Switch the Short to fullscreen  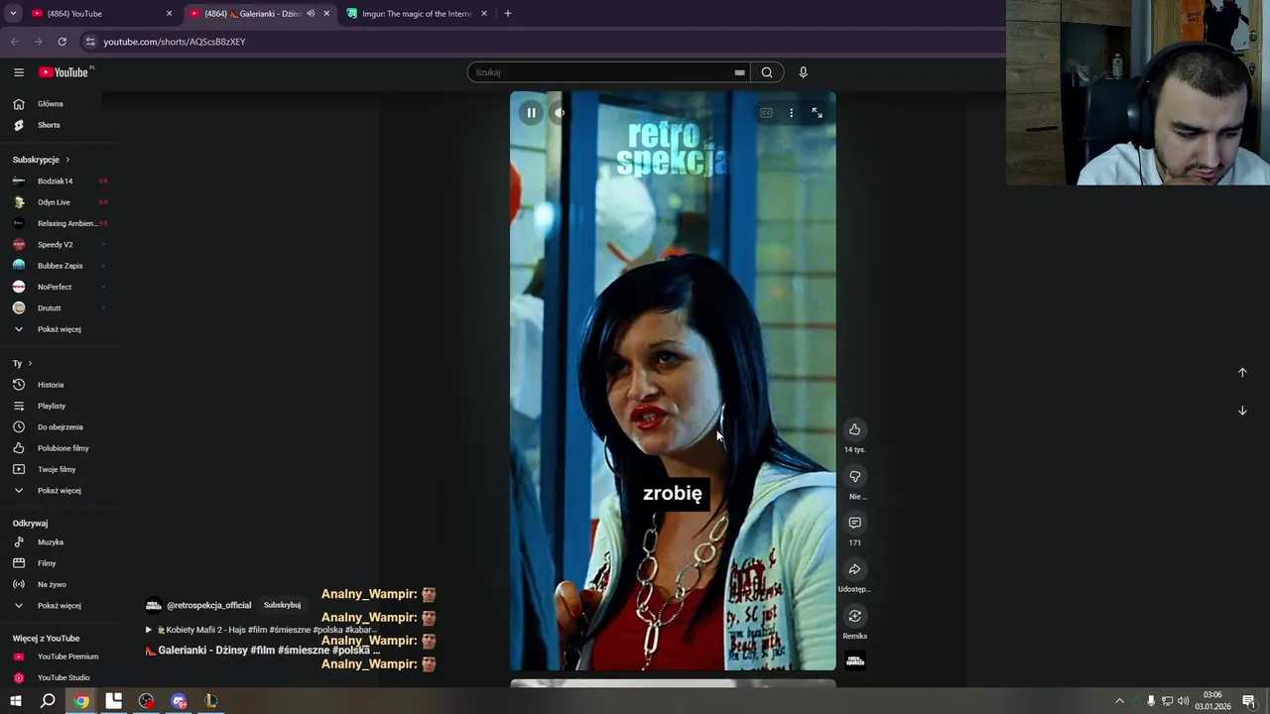click(x=817, y=113)
